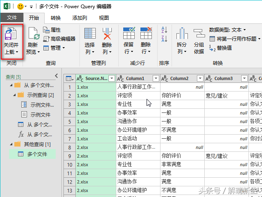This screenshot has height=197, width=262.
Task: Click the ABC type icon of Source.Name column
Action: tap(80, 78)
